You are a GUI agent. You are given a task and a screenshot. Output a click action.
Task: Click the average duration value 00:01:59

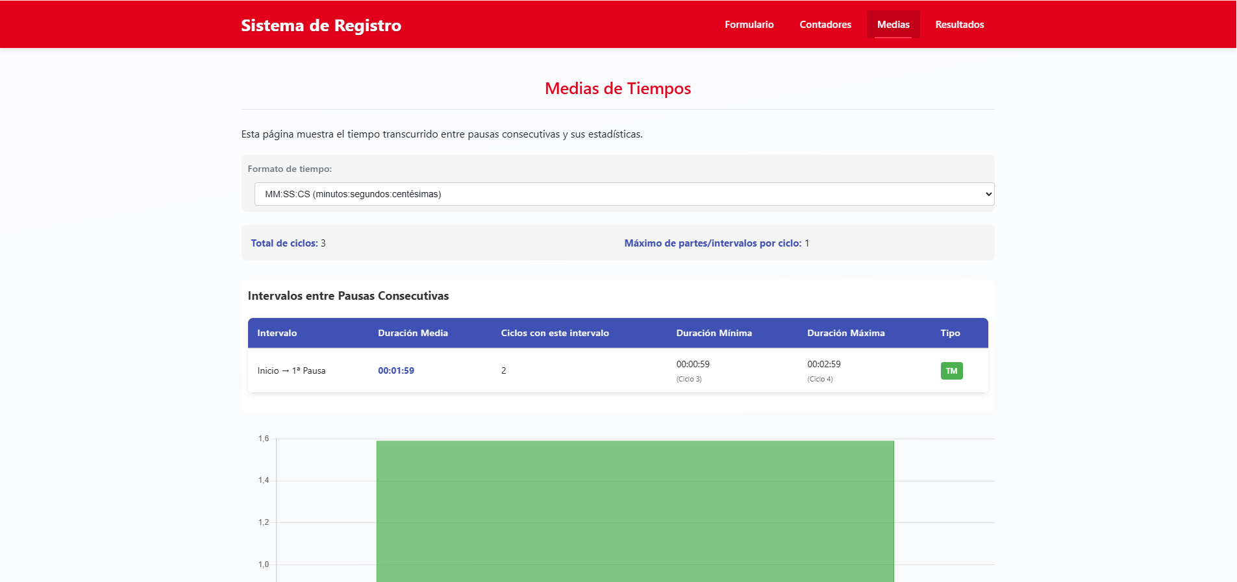click(x=396, y=371)
